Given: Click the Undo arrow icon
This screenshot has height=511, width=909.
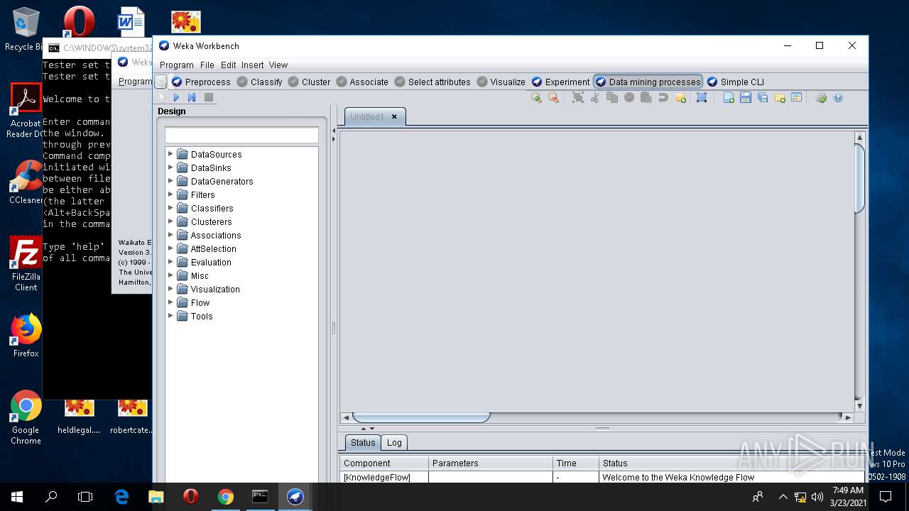Looking at the screenshot, I should pyautogui.click(x=663, y=98).
